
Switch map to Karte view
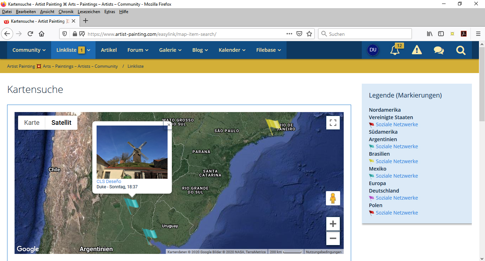(32, 123)
